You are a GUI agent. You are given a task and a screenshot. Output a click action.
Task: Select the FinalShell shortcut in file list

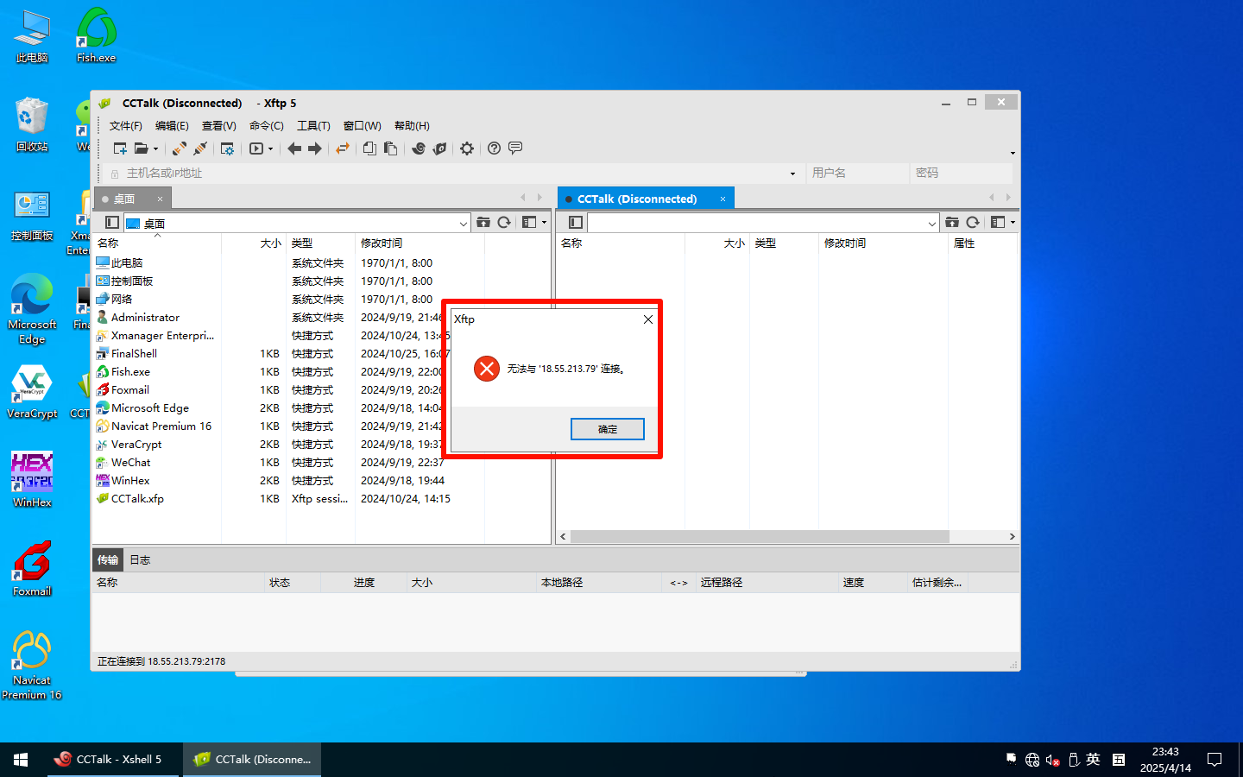[x=134, y=354]
